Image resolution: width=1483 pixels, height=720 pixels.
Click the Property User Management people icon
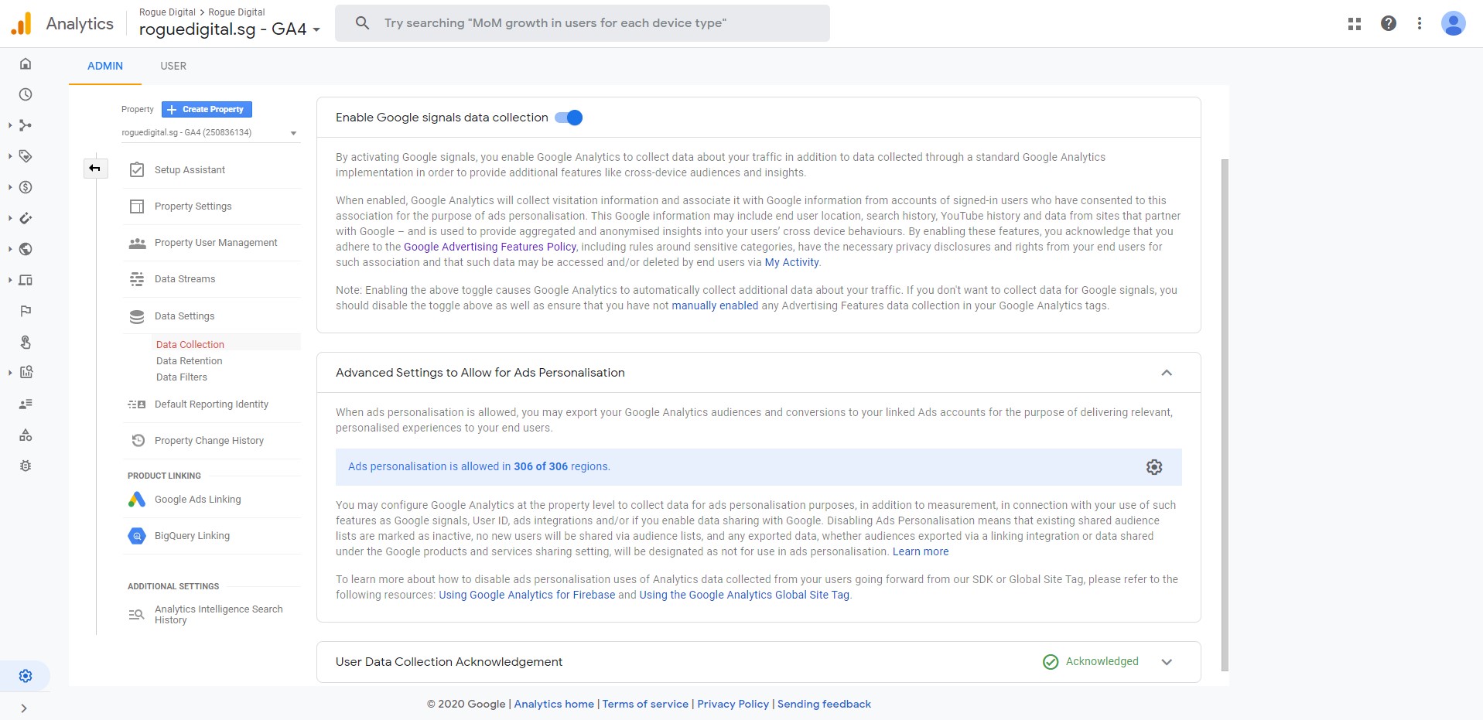tap(137, 243)
